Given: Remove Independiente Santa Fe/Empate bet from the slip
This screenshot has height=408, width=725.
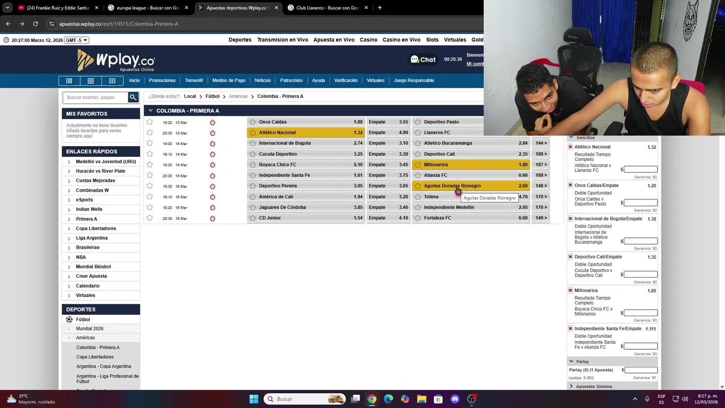Looking at the screenshot, I should coord(570,329).
